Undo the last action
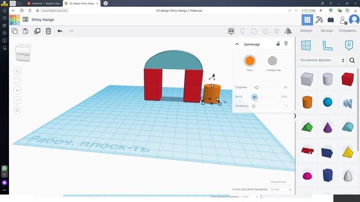Image resolution: width=360 pixels, height=202 pixels. click(x=60, y=31)
